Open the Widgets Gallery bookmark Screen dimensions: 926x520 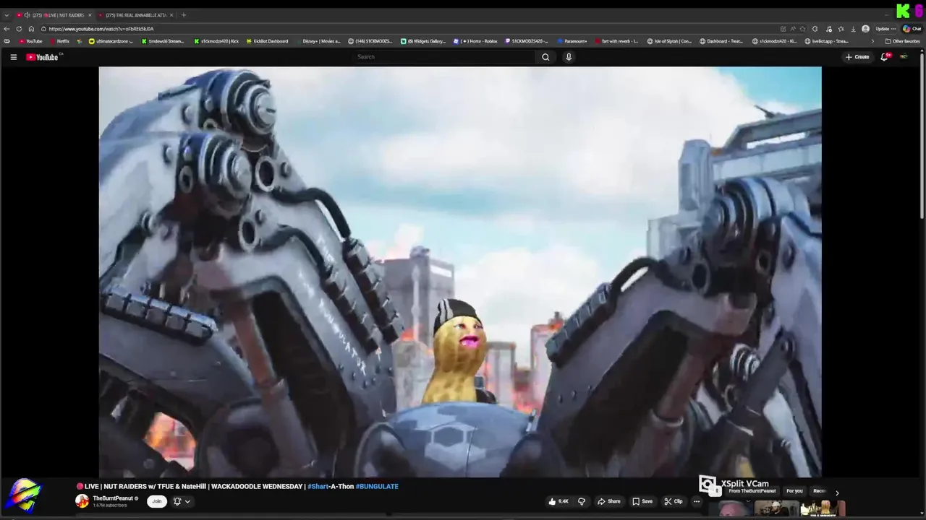[424, 41]
